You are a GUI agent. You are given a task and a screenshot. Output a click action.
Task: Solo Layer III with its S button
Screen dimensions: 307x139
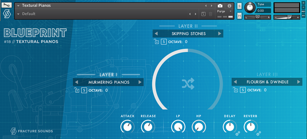243,90
